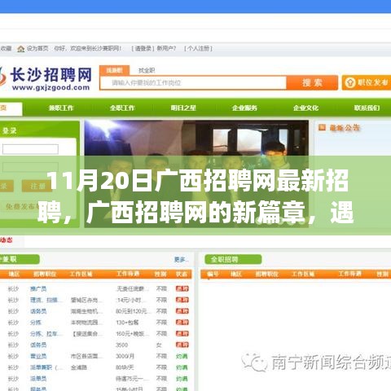This screenshot has height=391, width=391.
Task: Click the 全职招聘 section header
Action: [x=233, y=260]
